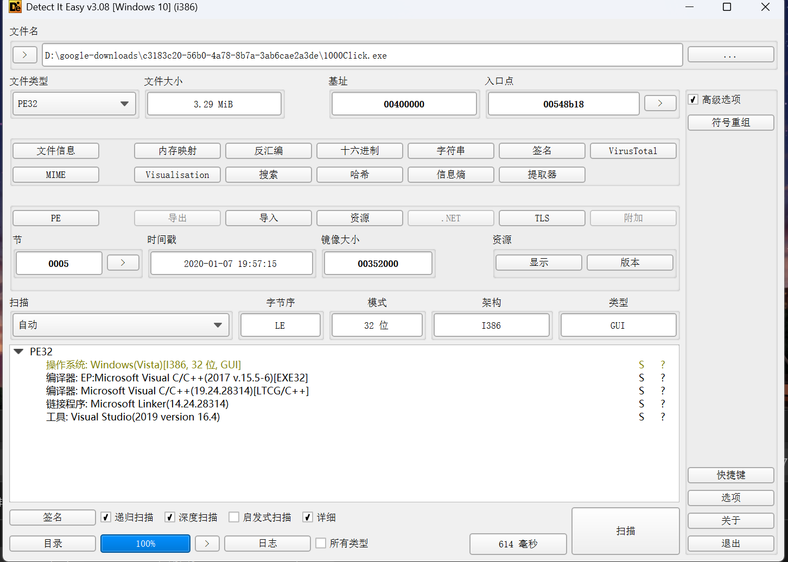Click the 100% scan progress bar
This screenshot has height=562, width=788.
[x=145, y=544]
